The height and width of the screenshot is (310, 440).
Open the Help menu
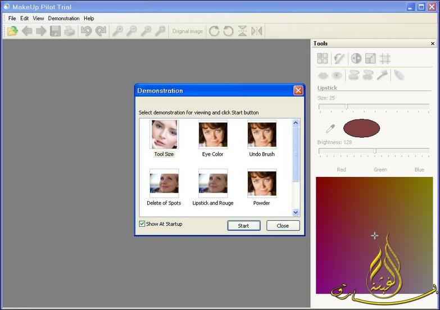coord(89,18)
